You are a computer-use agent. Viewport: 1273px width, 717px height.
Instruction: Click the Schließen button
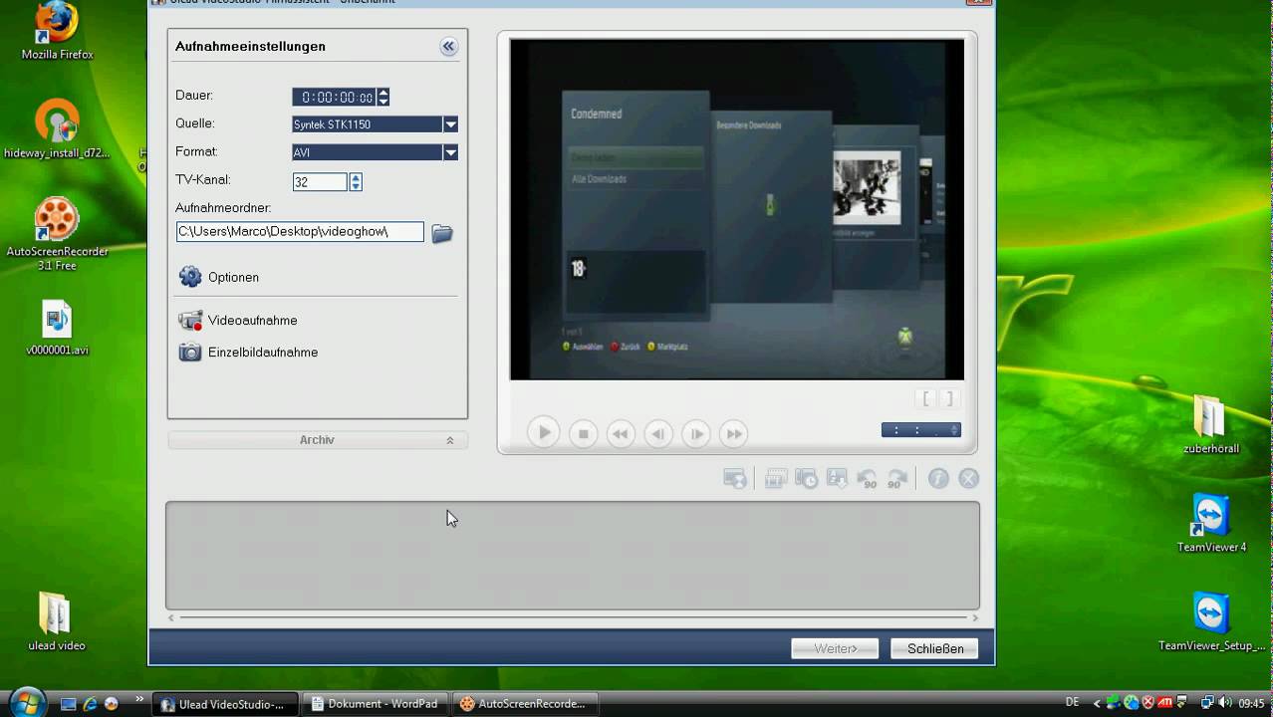click(x=935, y=648)
